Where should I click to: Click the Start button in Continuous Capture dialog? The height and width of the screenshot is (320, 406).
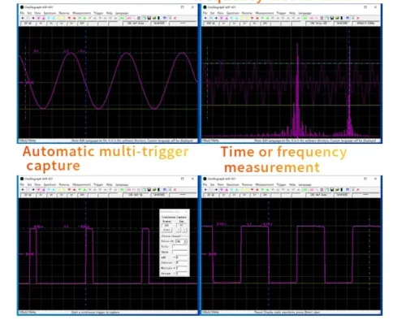tap(167, 230)
